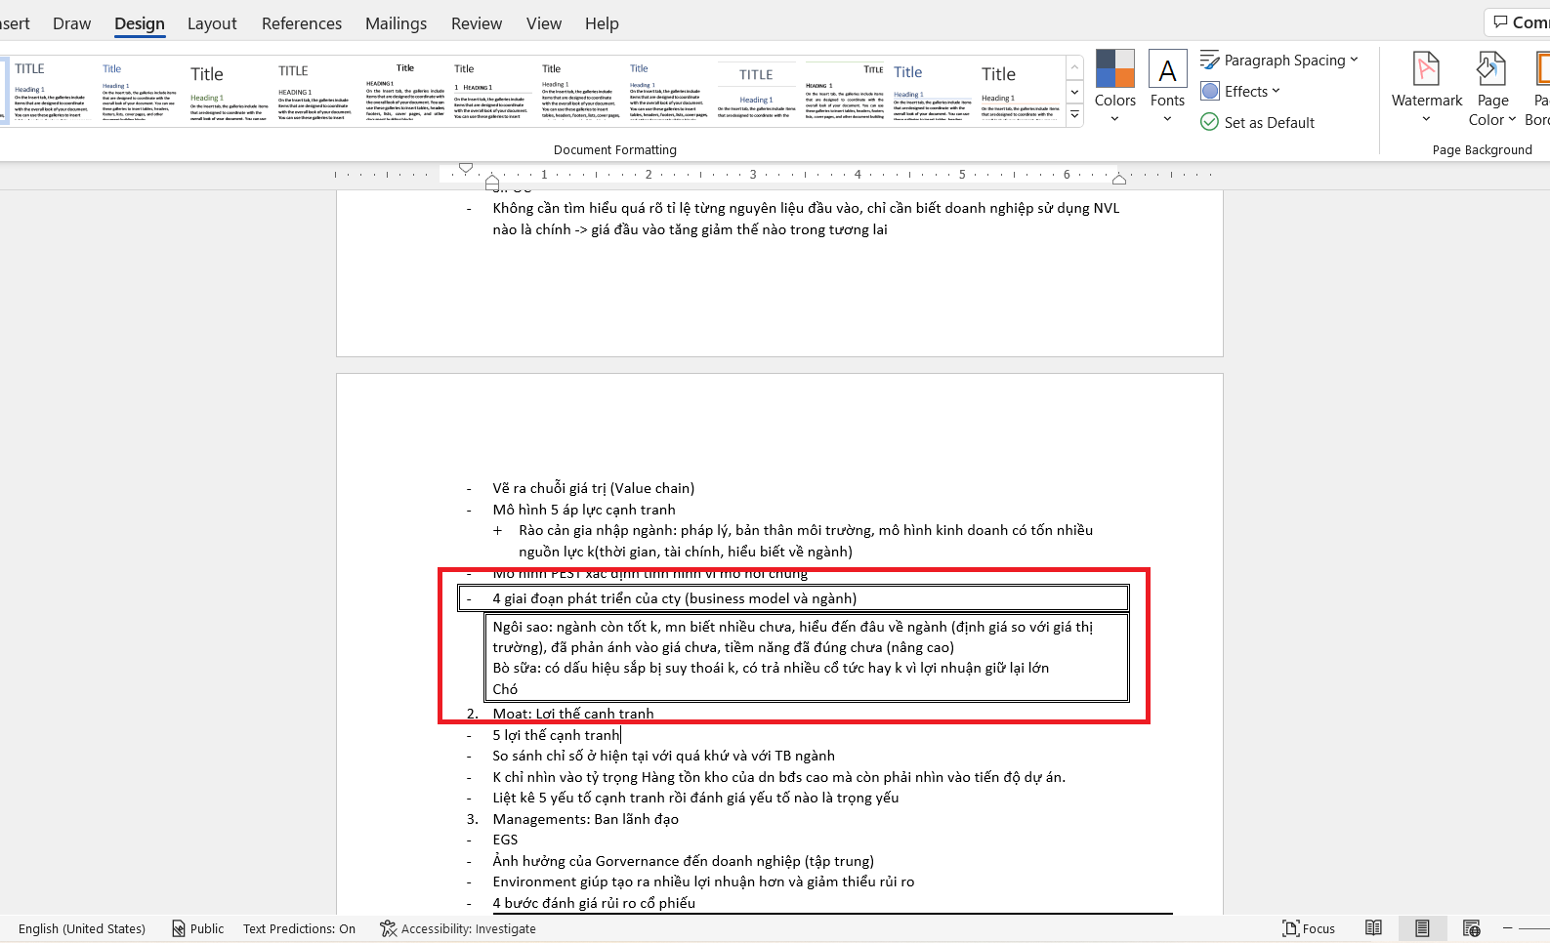Show the next row of gallery styles
Viewport: 1550px width, 943px height.
click(1074, 92)
